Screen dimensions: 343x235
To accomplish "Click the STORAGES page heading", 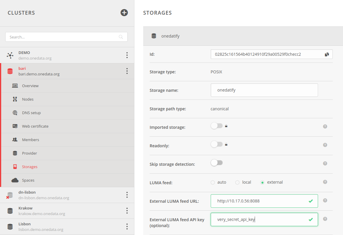I will click(x=158, y=13).
